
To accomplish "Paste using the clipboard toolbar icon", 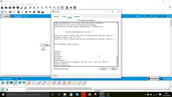I will point(34,8).
